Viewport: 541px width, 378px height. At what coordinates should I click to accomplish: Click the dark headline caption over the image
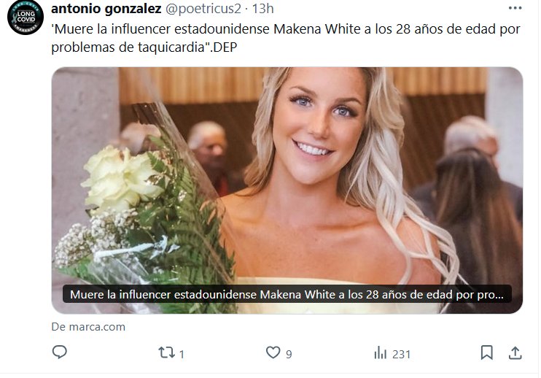287,294
